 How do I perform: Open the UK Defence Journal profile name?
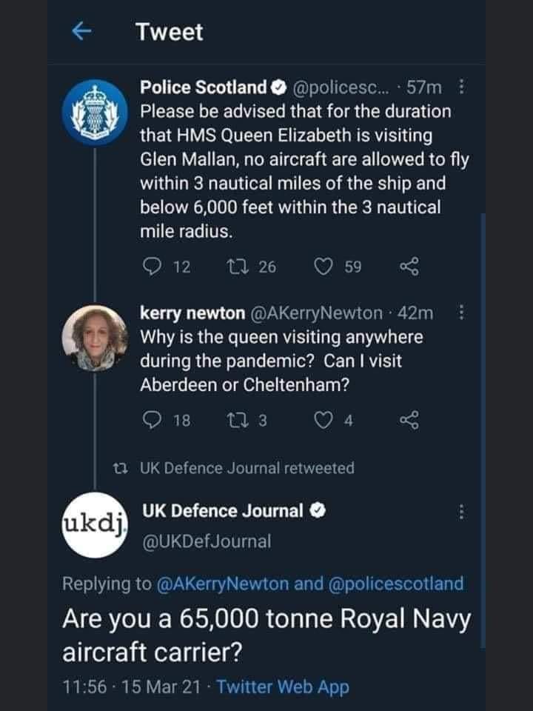point(222,511)
